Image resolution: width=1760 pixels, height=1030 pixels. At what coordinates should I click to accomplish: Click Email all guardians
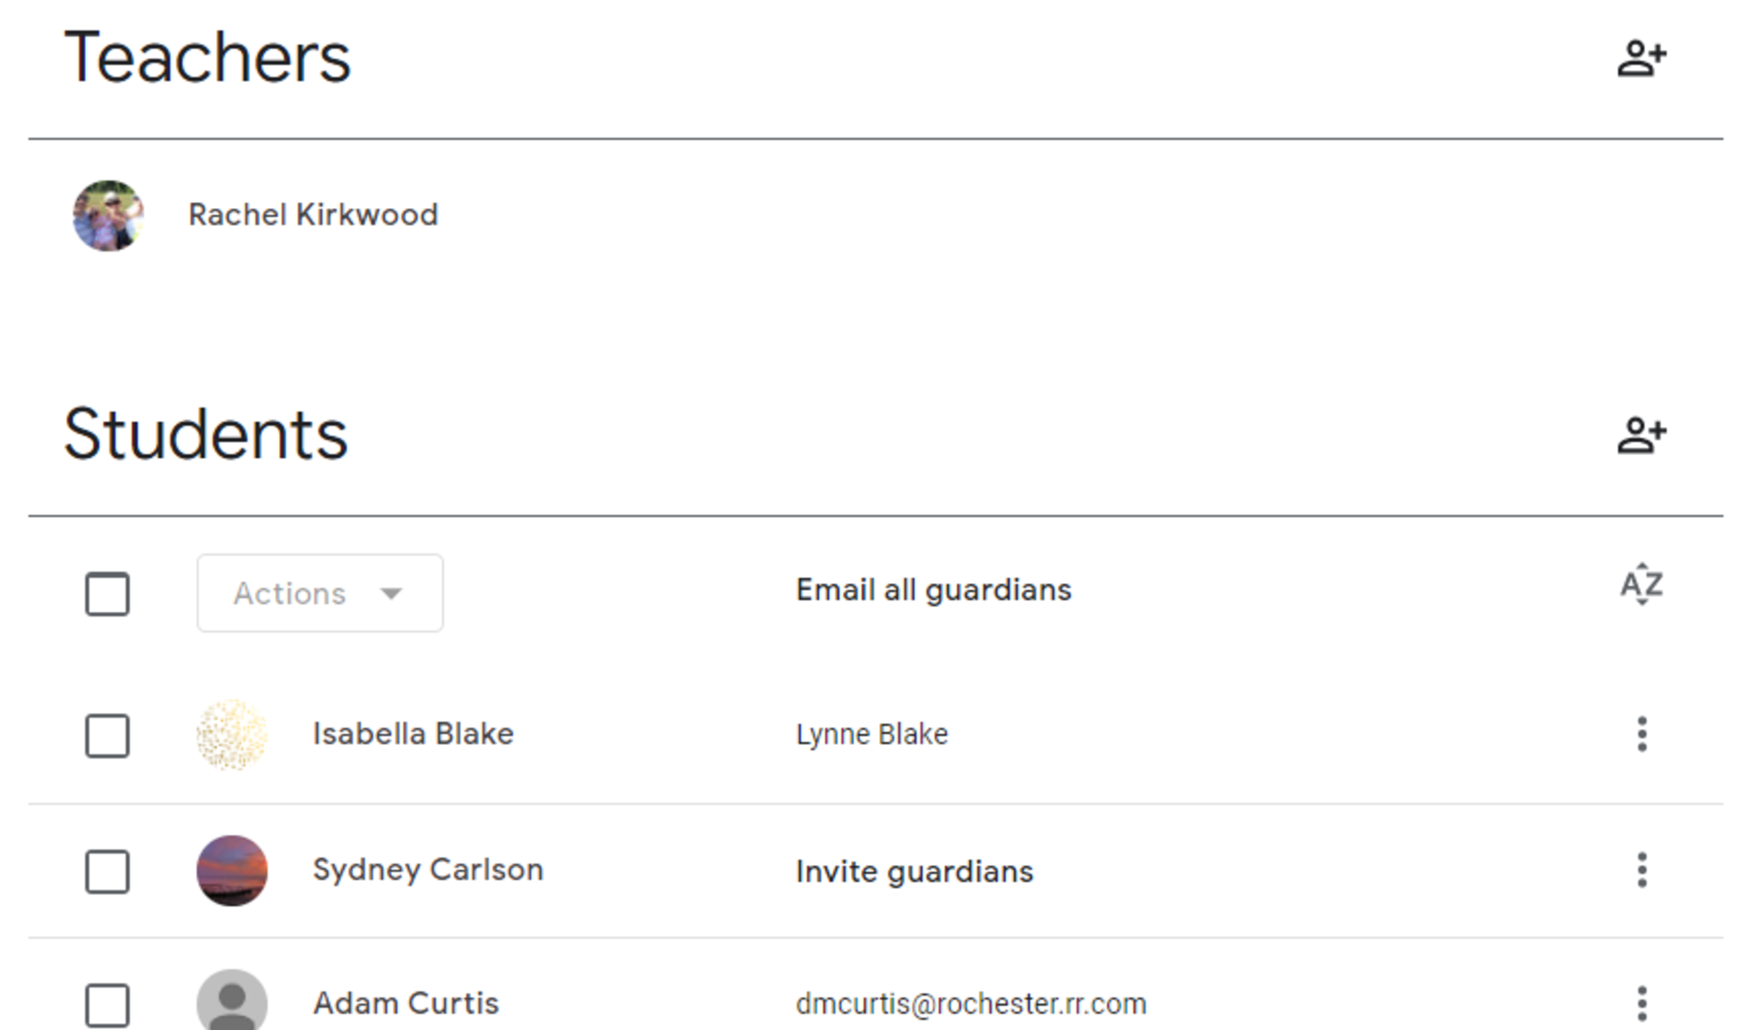pyautogui.click(x=933, y=590)
